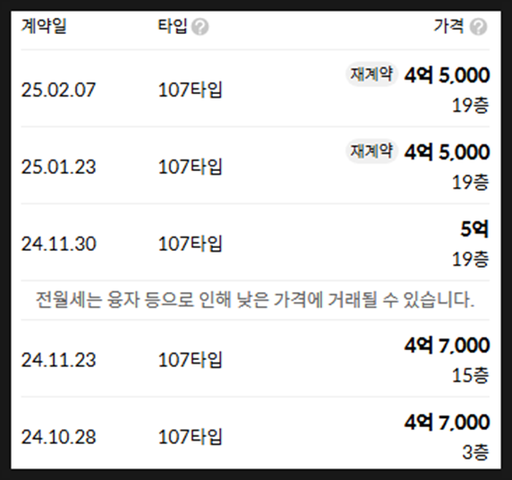Click the 타입 column header label
This screenshot has width=512, height=480.
[173, 26]
